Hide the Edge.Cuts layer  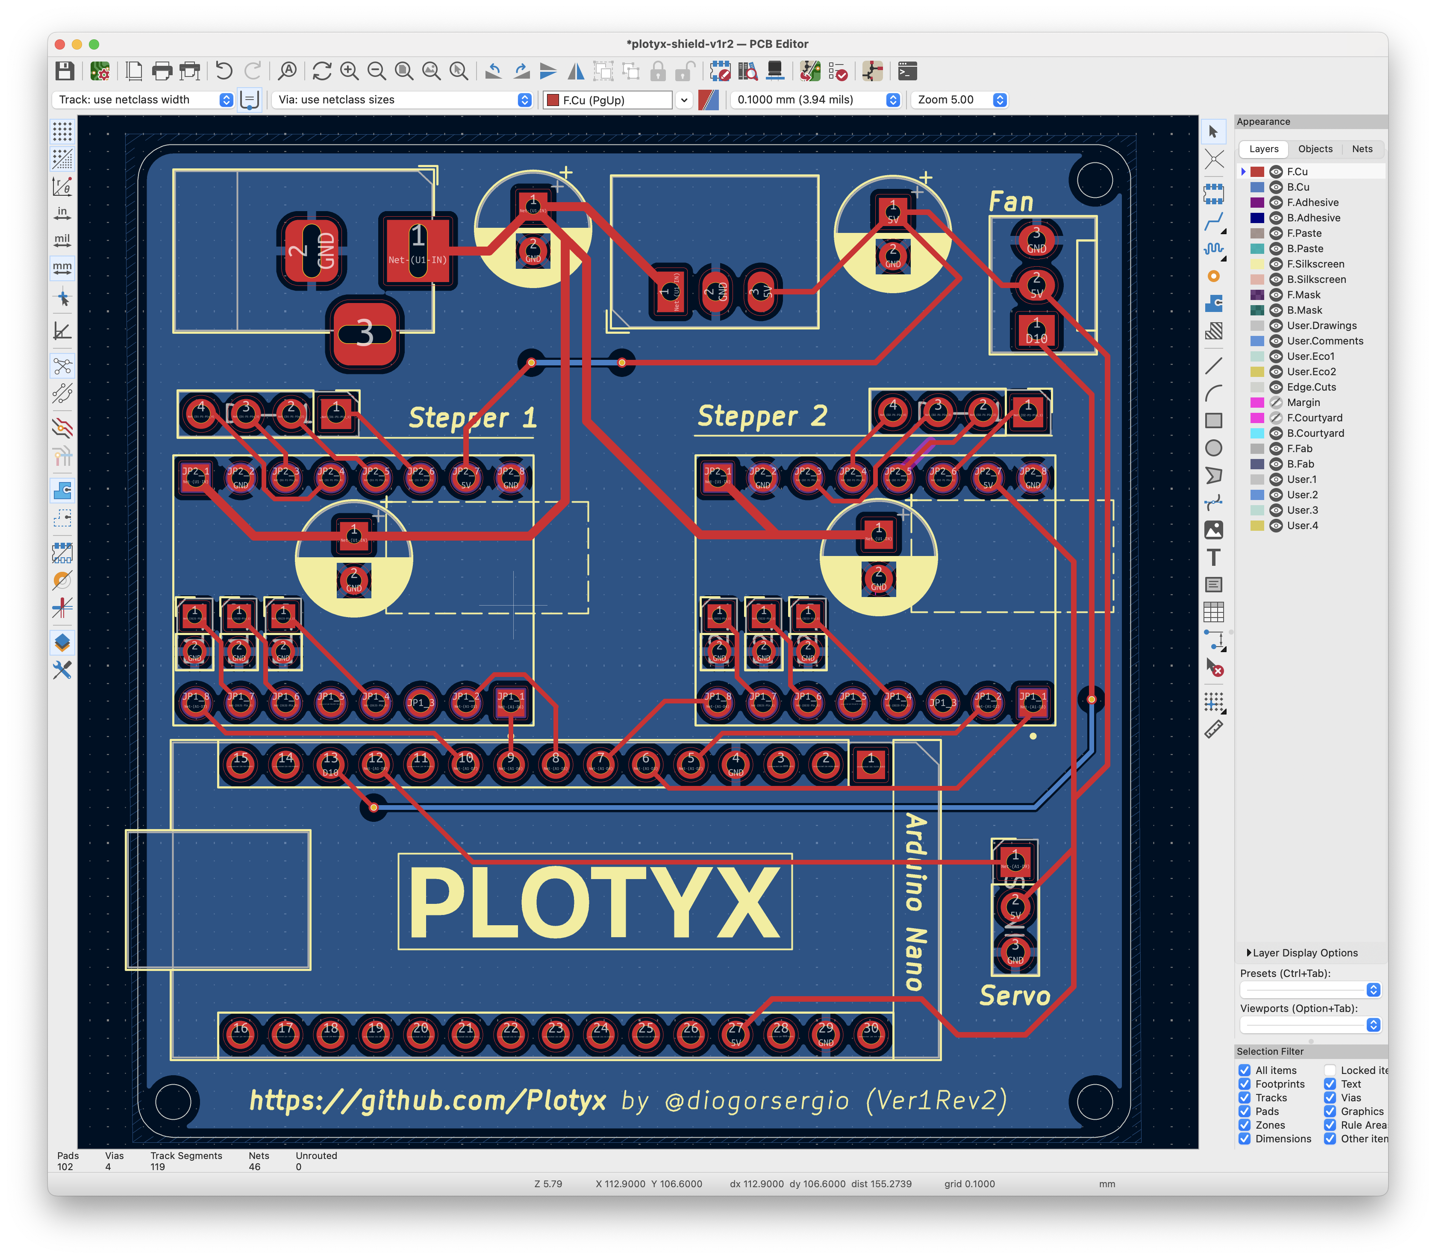pos(1276,387)
